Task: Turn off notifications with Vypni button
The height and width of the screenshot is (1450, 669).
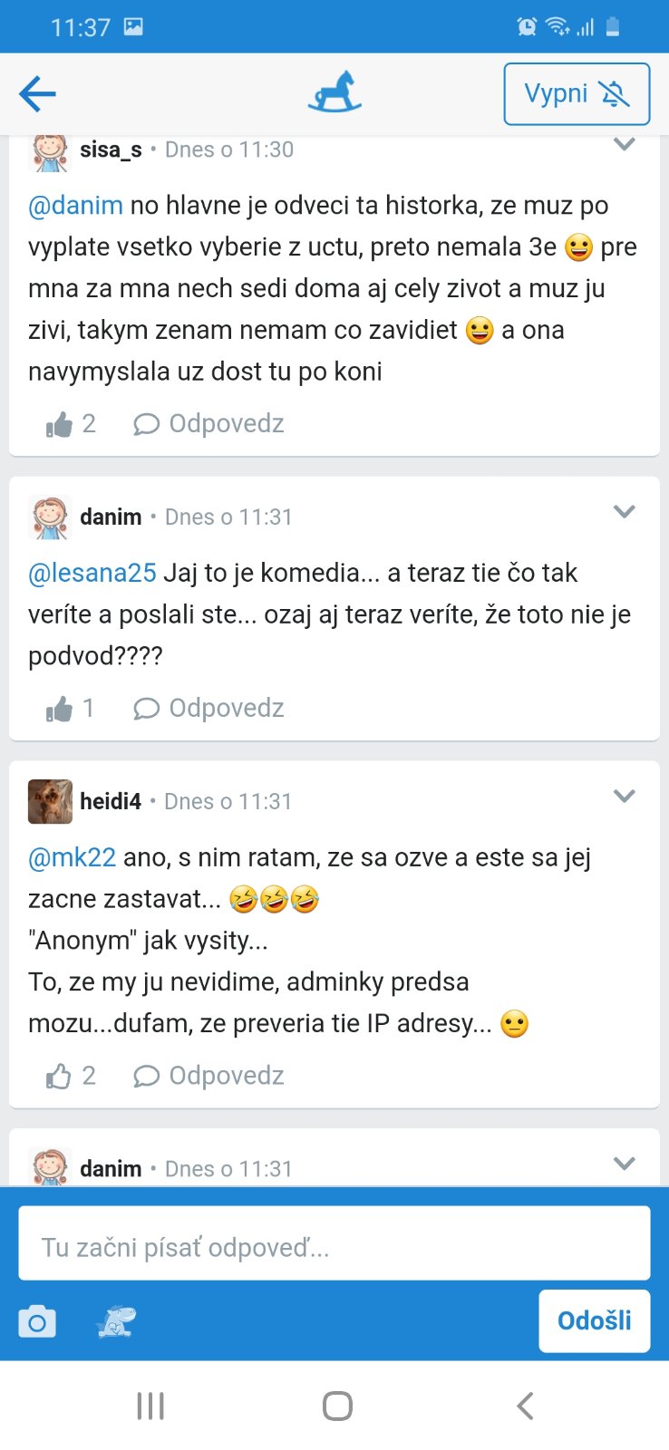Action: (577, 93)
